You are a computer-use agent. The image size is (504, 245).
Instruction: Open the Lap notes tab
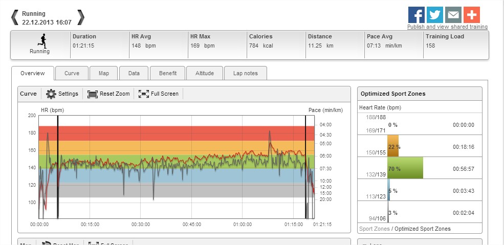pos(246,73)
